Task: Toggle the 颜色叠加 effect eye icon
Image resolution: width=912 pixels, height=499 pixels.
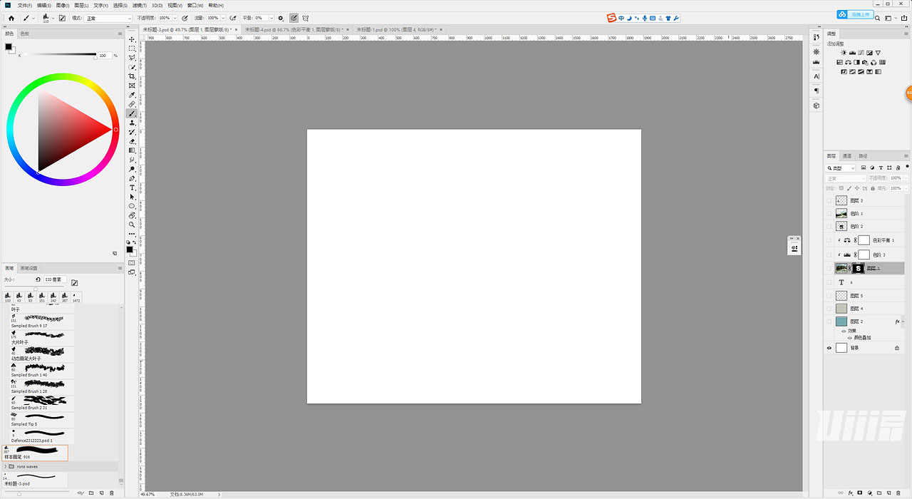Action: (x=849, y=337)
